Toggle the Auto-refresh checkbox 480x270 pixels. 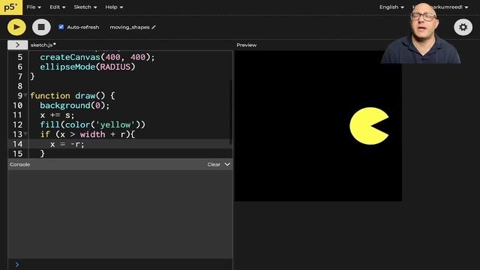[x=61, y=27]
